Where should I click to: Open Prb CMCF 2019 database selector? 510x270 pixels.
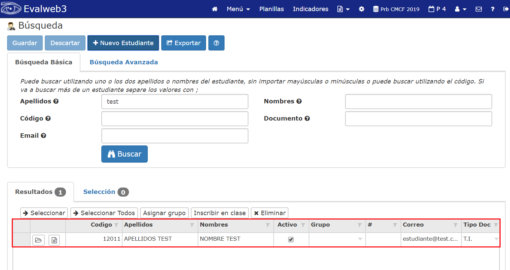coord(396,9)
